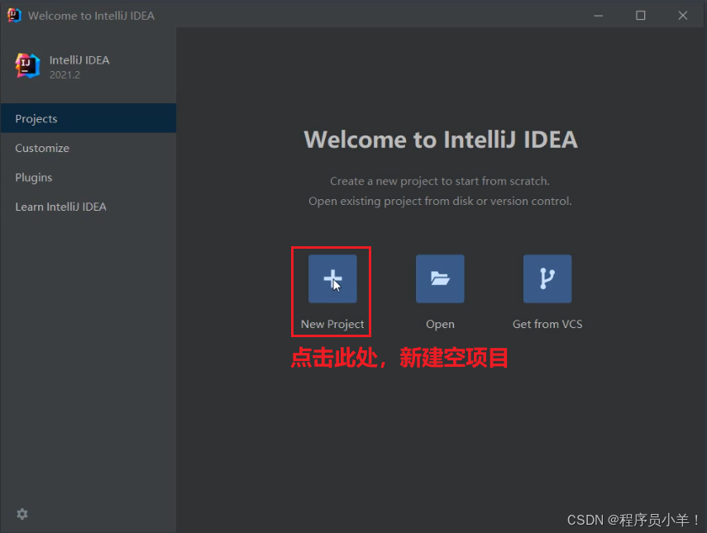Click the Open folder icon
This screenshot has width=707, height=533.
click(440, 278)
